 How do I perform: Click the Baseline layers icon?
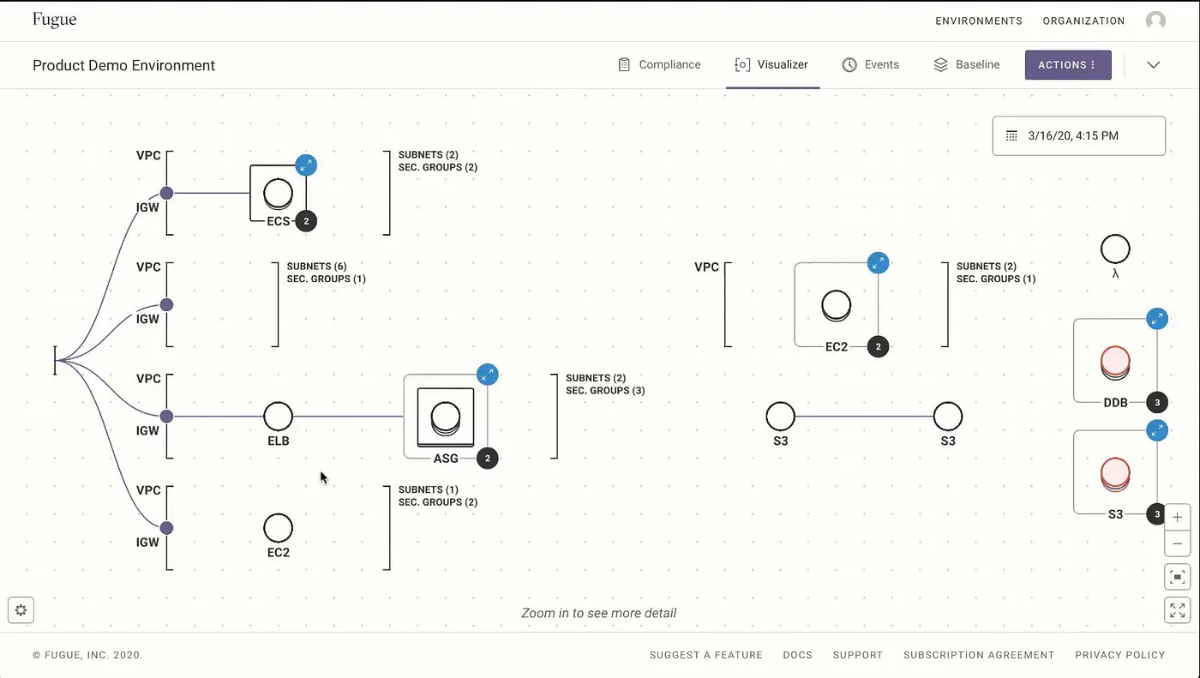939,64
